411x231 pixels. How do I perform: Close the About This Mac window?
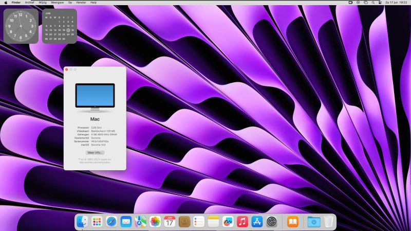tap(67, 69)
